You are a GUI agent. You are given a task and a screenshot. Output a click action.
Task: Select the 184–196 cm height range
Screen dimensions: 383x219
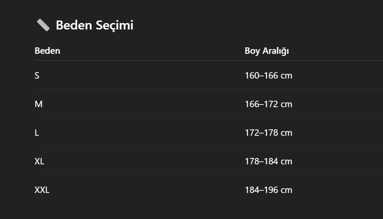[x=269, y=190]
